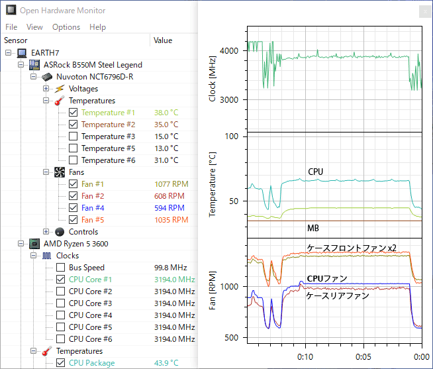The width and height of the screenshot is (433, 369).
Task: Select the Temperature #1 row label
Action: pos(109,113)
